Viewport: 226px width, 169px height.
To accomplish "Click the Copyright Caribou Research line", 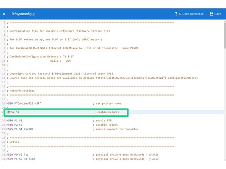I will (x=61, y=73).
